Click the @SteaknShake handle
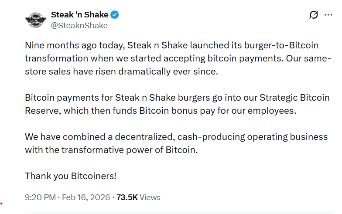342x214 pixels. click(79, 26)
